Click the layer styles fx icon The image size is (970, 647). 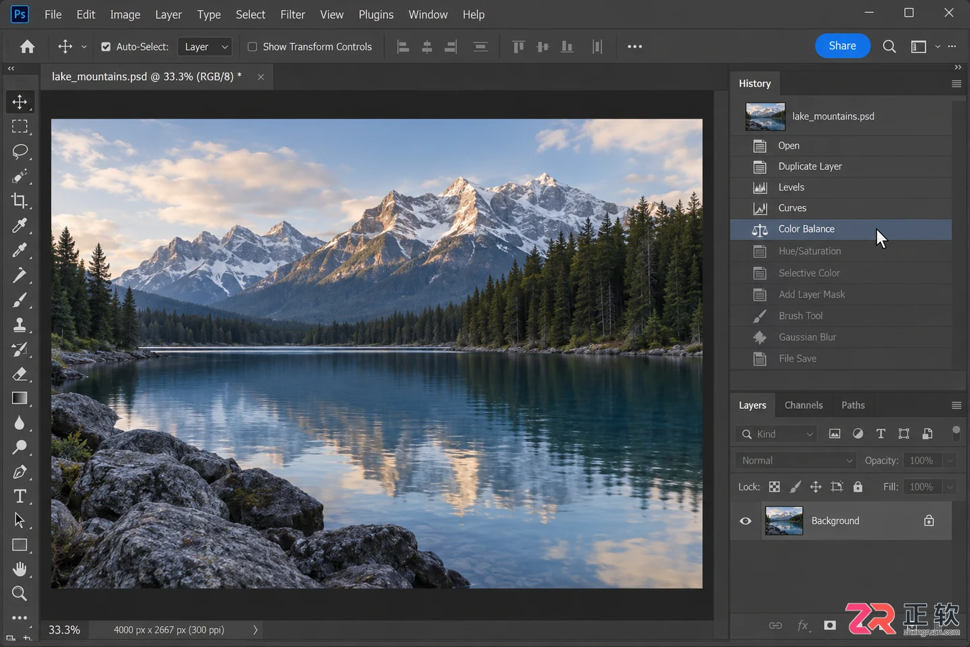[x=803, y=625]
